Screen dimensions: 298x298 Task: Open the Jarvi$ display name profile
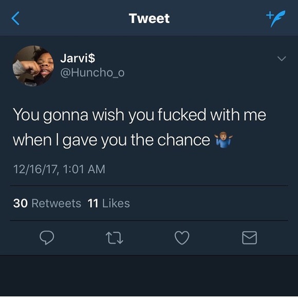(x=78, y=58)
